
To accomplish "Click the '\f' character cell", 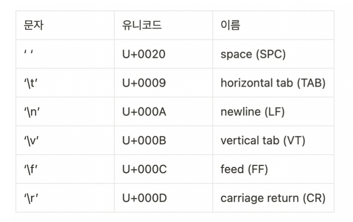I will [x=65, y=169].
